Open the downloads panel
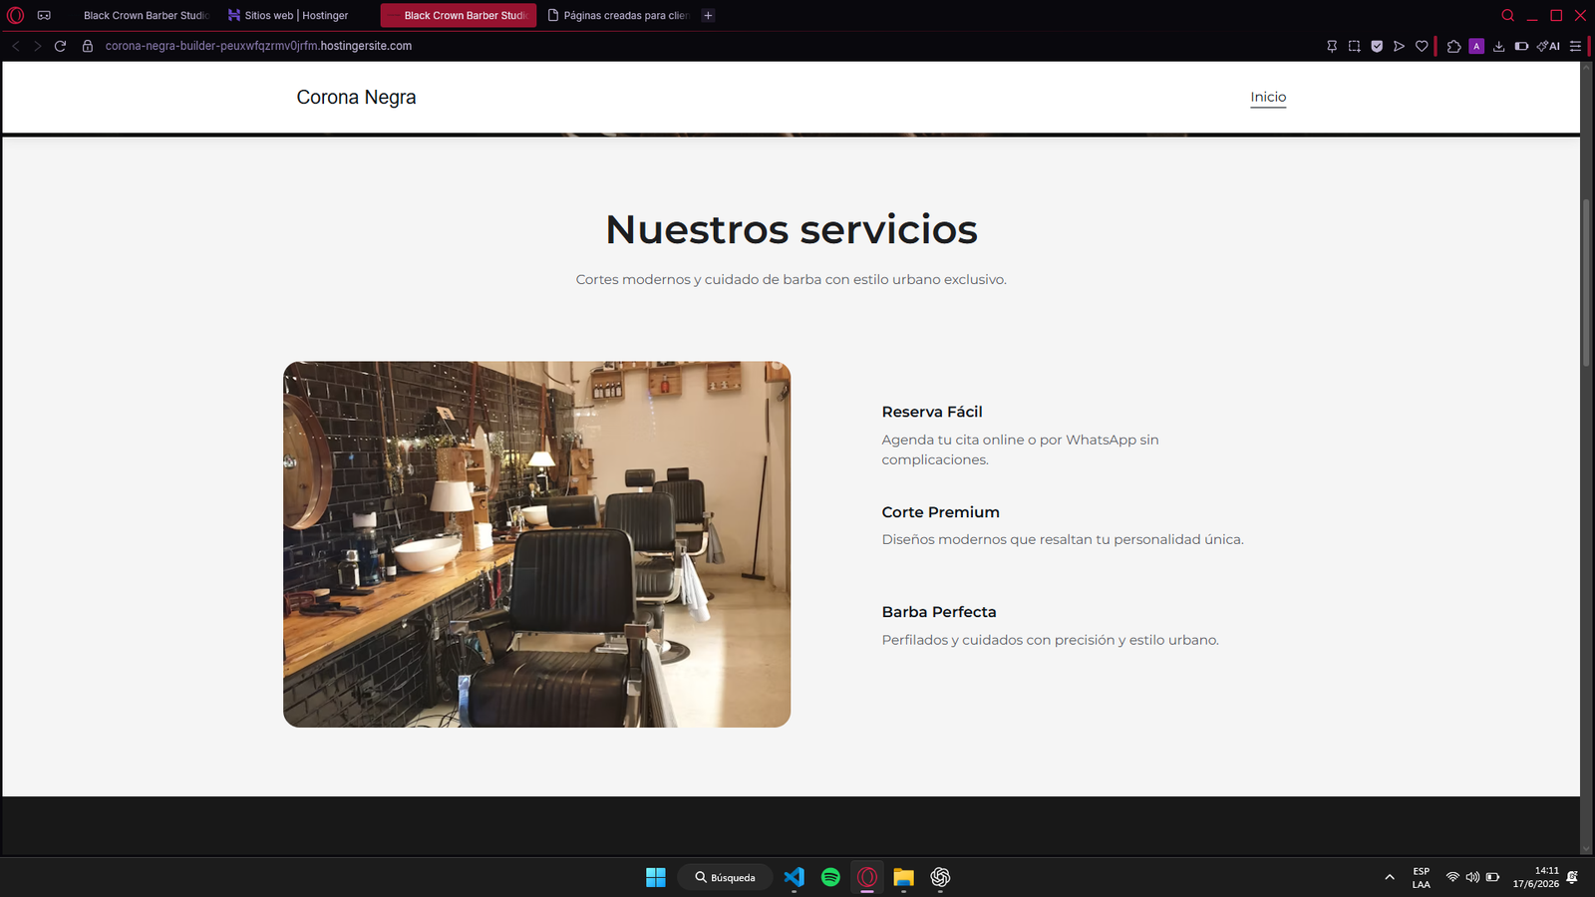The width and height of the screenshot is (1595, 897). tap(1498, 46)
